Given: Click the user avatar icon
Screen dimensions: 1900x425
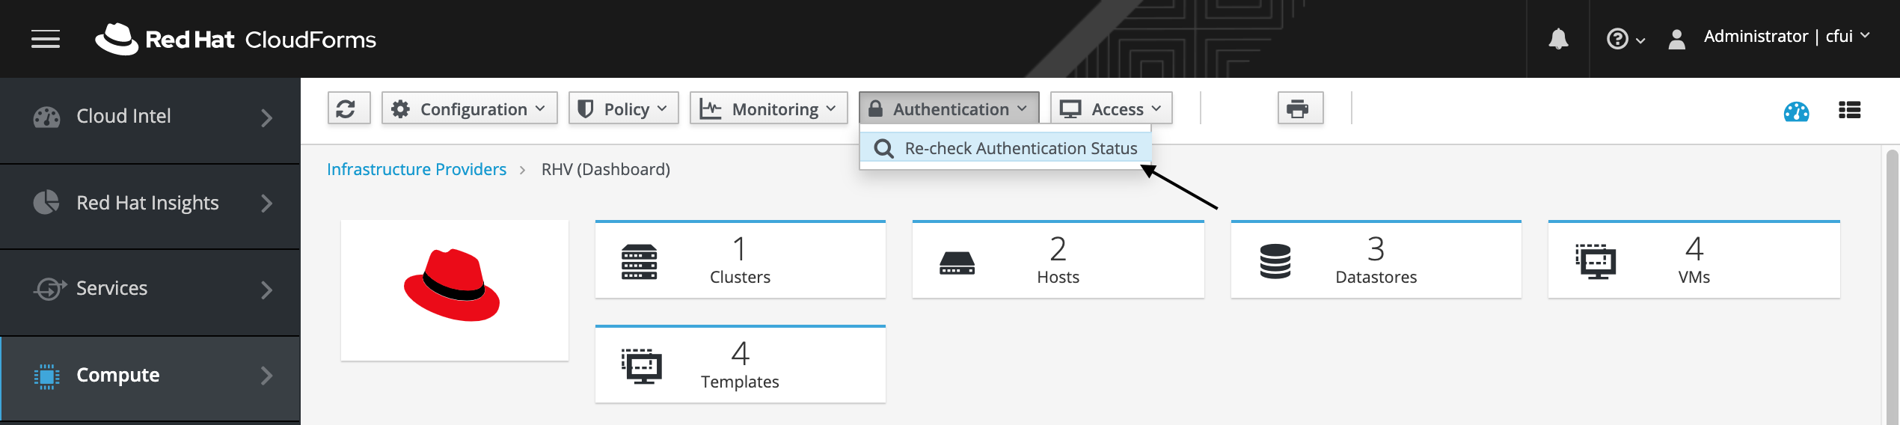Looking at the screenshot, I should pyautogui.click(x=1677, y=39).
